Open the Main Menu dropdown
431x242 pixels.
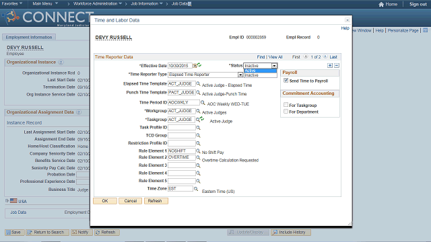(x=45, y=4)
